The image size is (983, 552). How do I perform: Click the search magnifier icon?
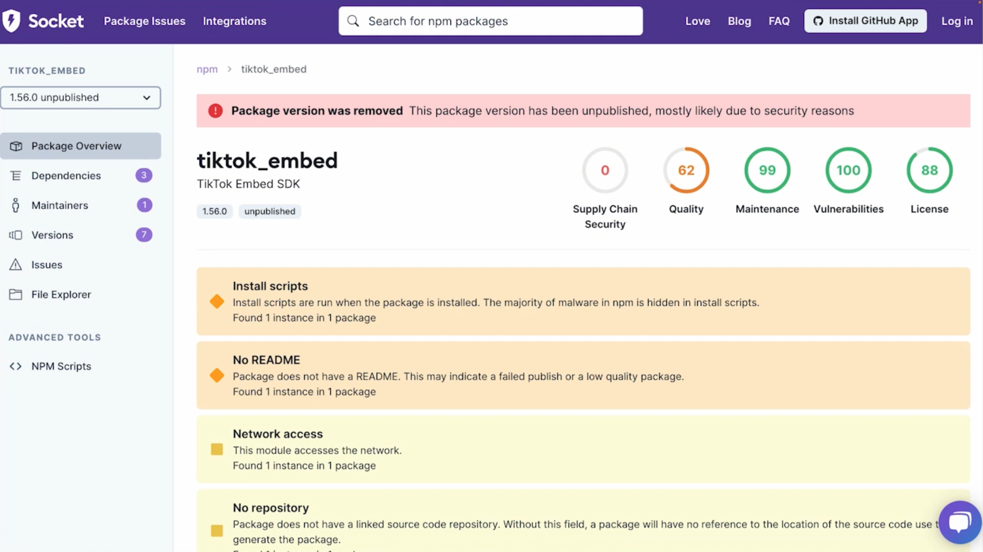[353, 21]
